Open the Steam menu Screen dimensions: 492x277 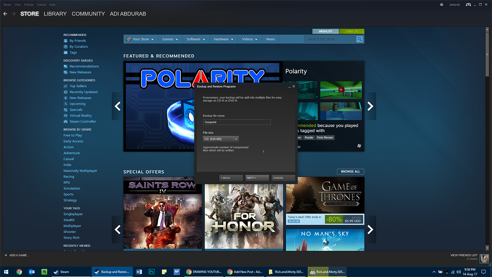pyautogui.click(x=8, y=5)
